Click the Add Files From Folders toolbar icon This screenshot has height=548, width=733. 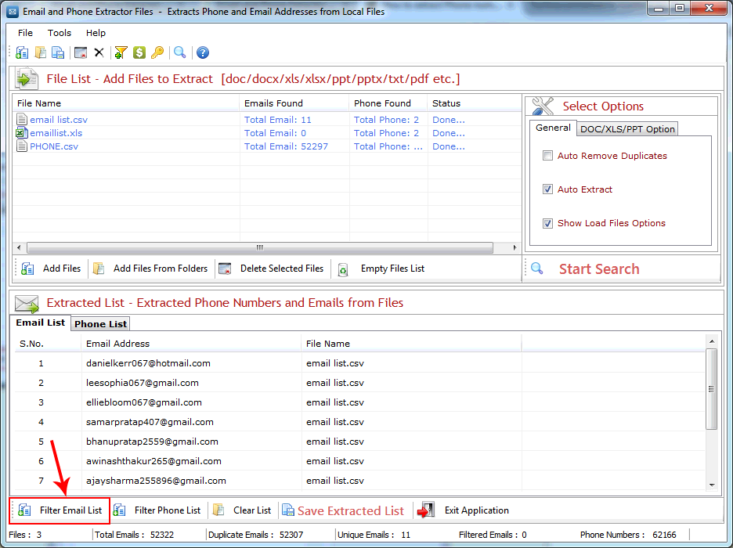click(x=41, y=52)
